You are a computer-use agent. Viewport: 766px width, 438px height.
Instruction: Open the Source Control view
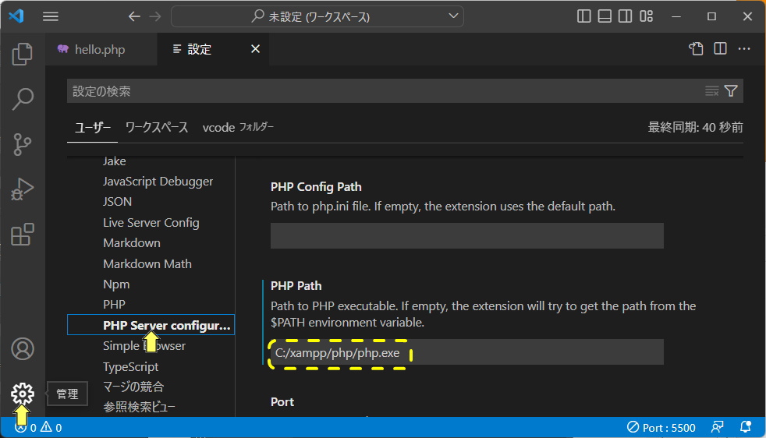pyautogui.click(x=23, y=144)
